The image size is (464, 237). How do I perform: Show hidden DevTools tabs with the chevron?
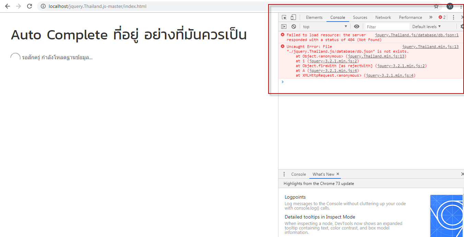[x=431, y=17]
